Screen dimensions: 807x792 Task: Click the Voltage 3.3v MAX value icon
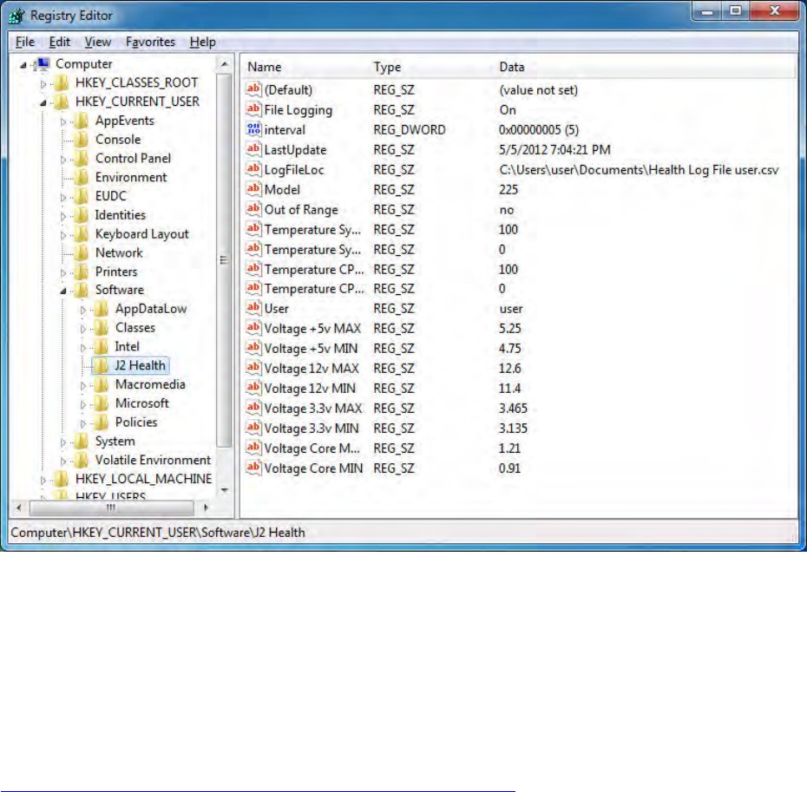[253, 408]
